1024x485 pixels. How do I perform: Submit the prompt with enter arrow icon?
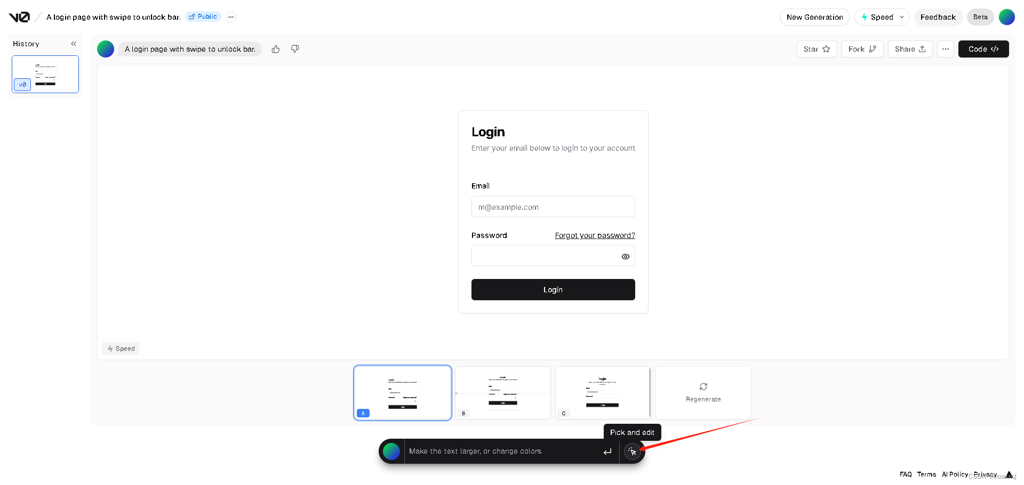[607, 451]
